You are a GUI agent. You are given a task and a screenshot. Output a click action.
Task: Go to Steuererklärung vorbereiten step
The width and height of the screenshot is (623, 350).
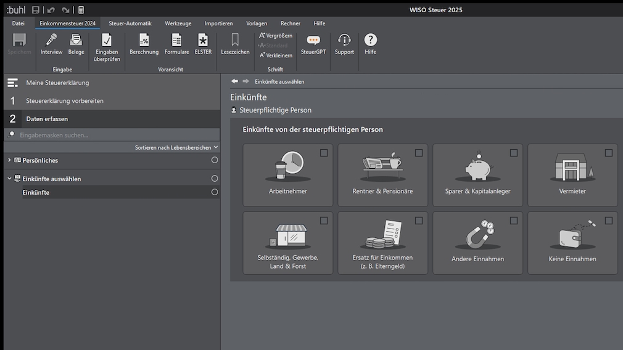pos(65,100)
